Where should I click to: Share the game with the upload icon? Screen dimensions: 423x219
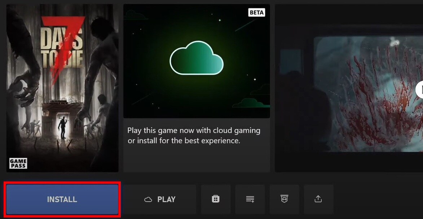(x=318, y=199)
